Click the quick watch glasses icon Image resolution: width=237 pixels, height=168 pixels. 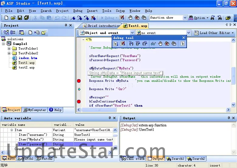click(x=153, y=44)
